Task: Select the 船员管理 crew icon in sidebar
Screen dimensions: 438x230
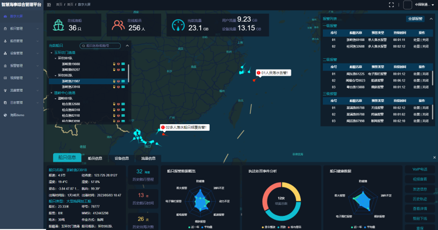Action: point(5,41)
